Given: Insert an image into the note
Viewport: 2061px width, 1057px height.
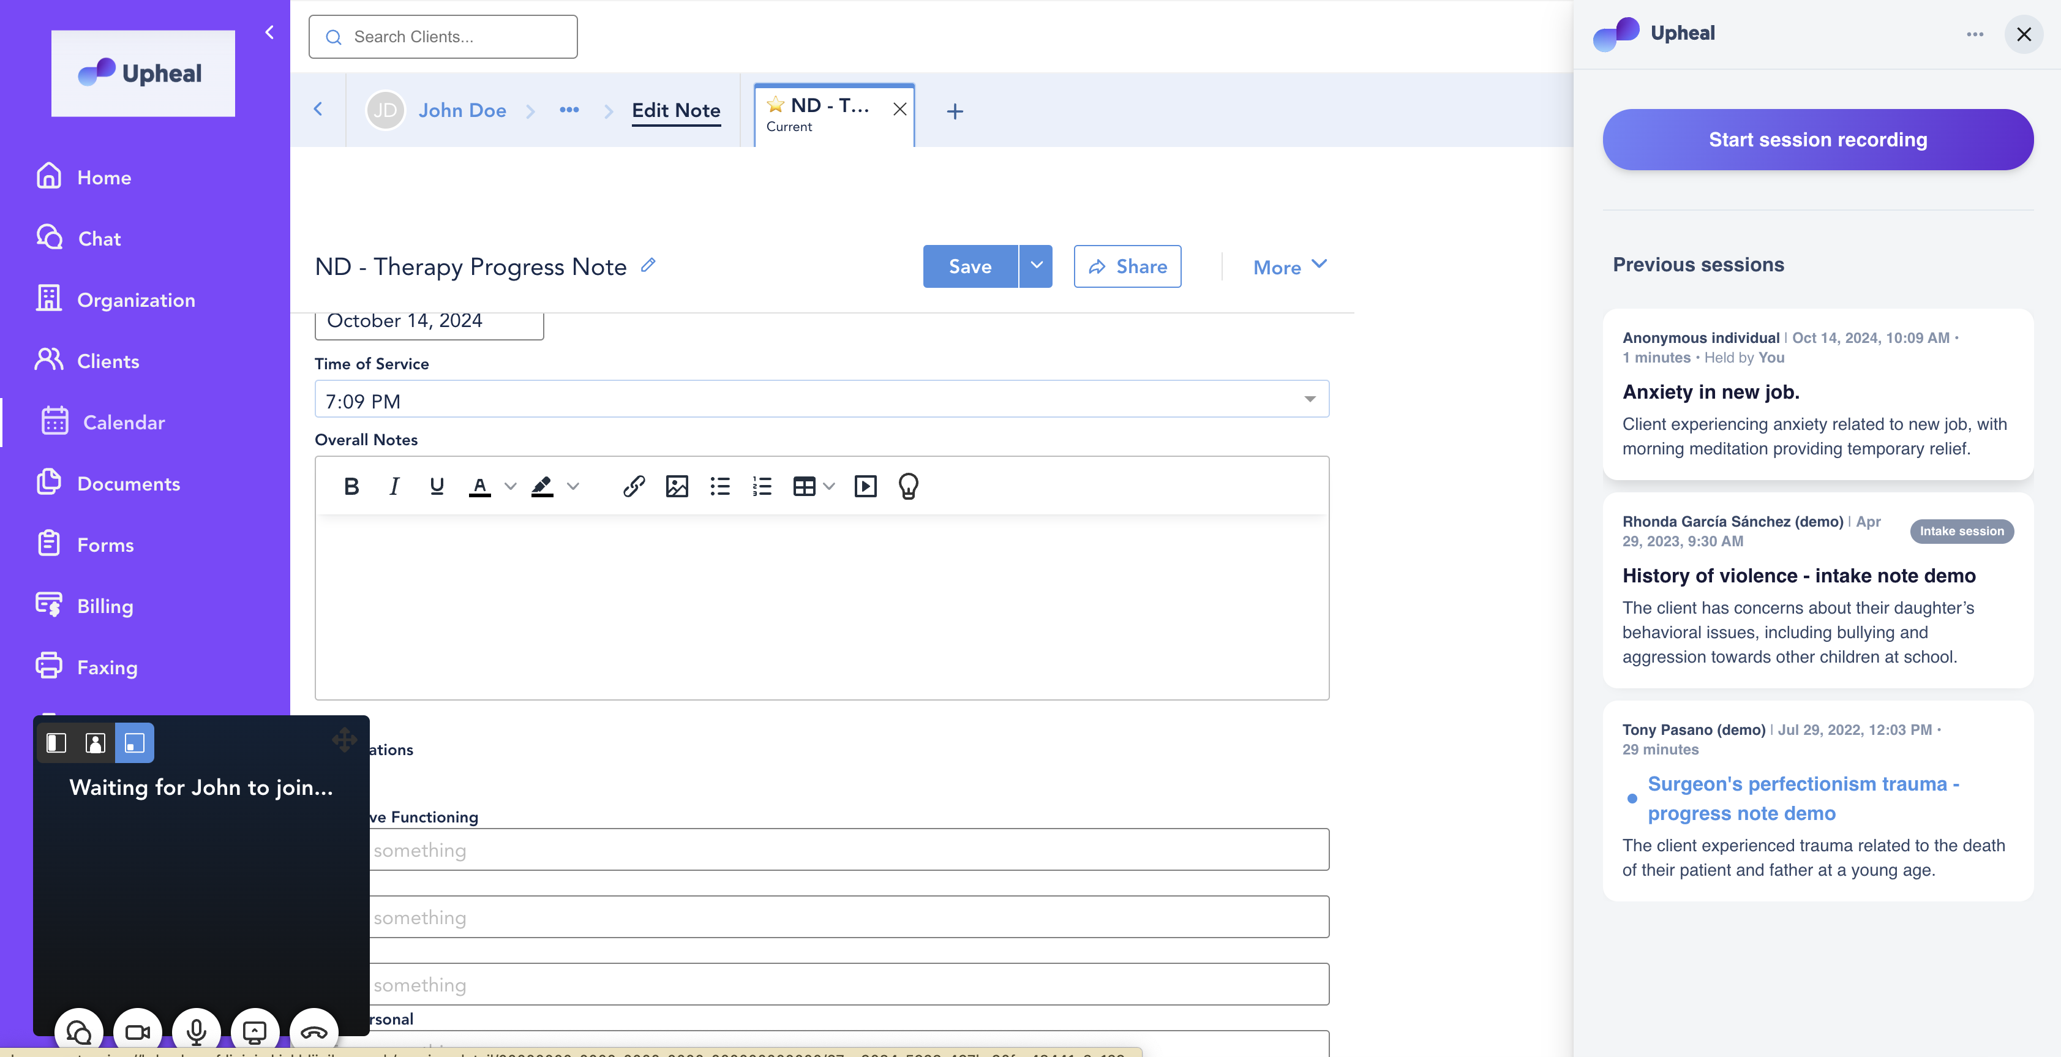Looking at the screenshot, I should [677, 486].
